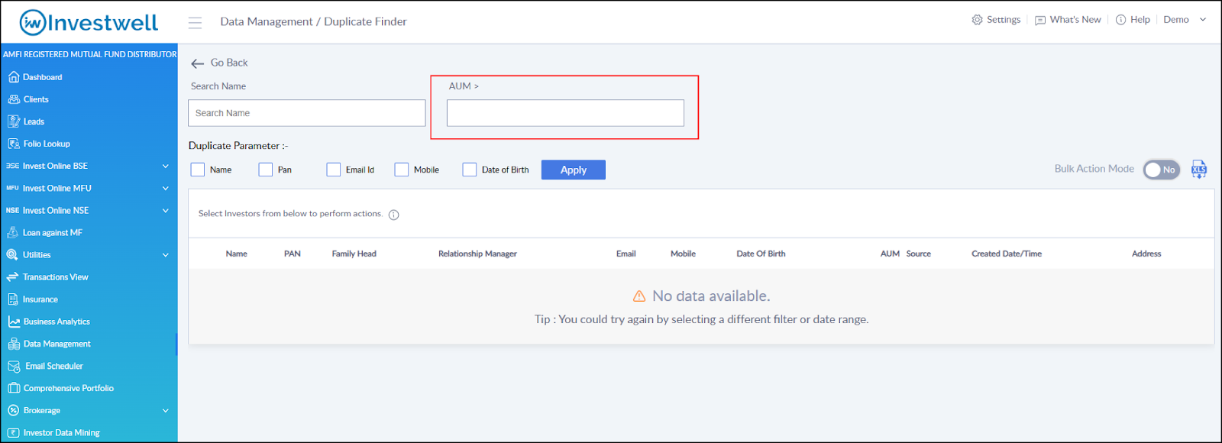Toggle the hamburger sidebar menu icon
The image size is (1222, 443).
pyautogui.click(x=195, y=23)
